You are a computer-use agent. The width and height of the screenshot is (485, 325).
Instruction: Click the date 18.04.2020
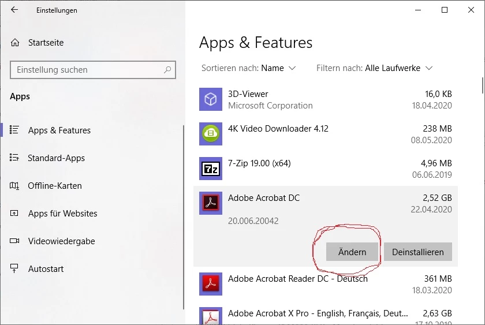point(432,106)
